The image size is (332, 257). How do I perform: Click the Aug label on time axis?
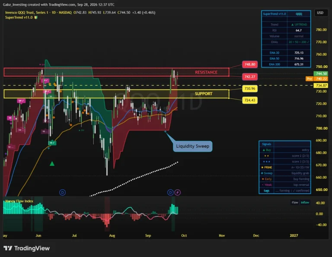coord(112,235)
